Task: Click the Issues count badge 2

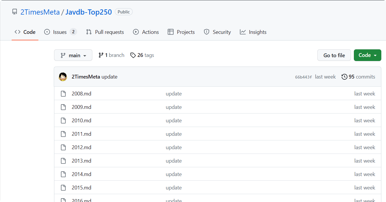Action: (x=73, y=32)
